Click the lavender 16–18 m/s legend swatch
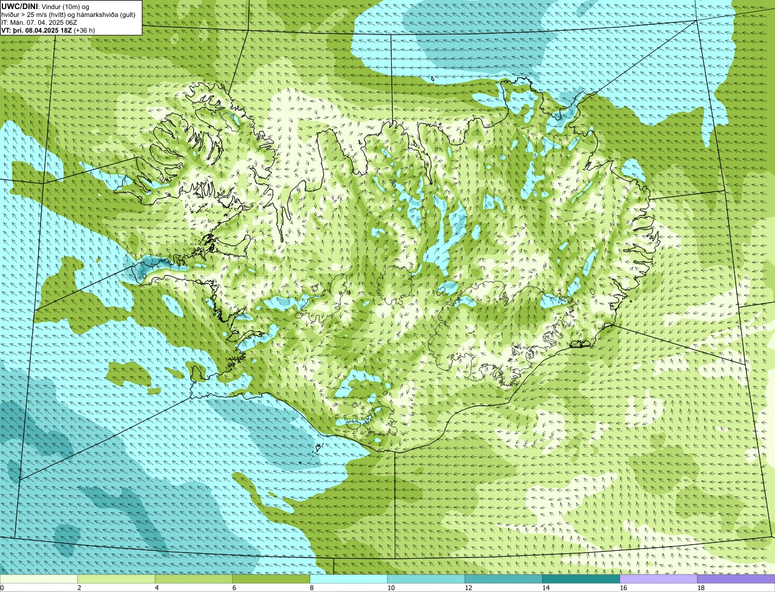Viewport: 775px width, 592px height. point(659,579)
